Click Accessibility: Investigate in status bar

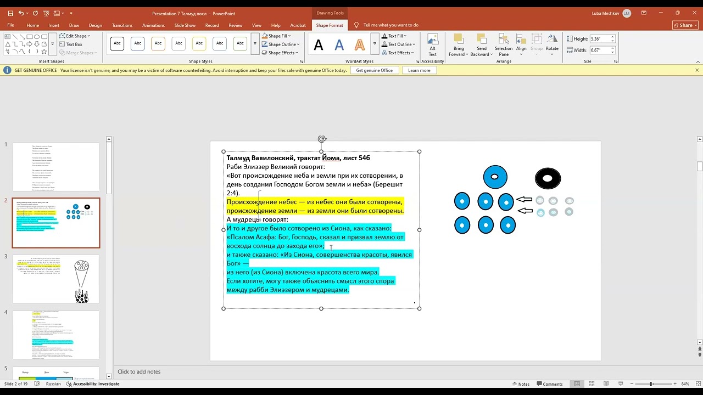click(x=93, y=384)
